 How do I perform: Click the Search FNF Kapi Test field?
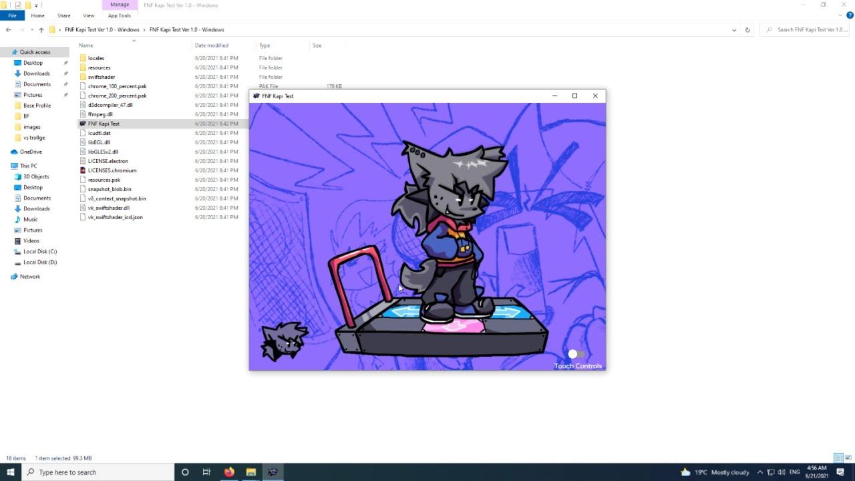point(806,29)
